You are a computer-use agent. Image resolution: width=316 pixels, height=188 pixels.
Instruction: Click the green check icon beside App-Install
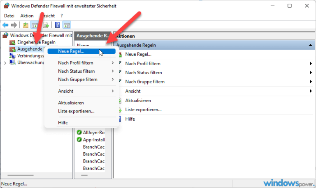point(79,140)
